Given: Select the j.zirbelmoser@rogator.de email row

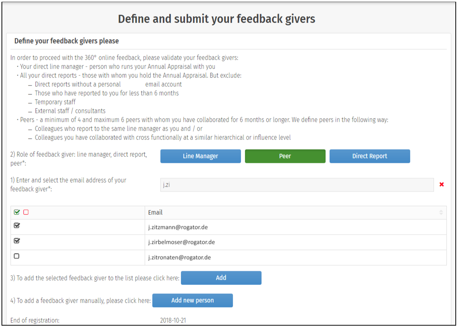Looking at the screenshot, I should [181, 242].
